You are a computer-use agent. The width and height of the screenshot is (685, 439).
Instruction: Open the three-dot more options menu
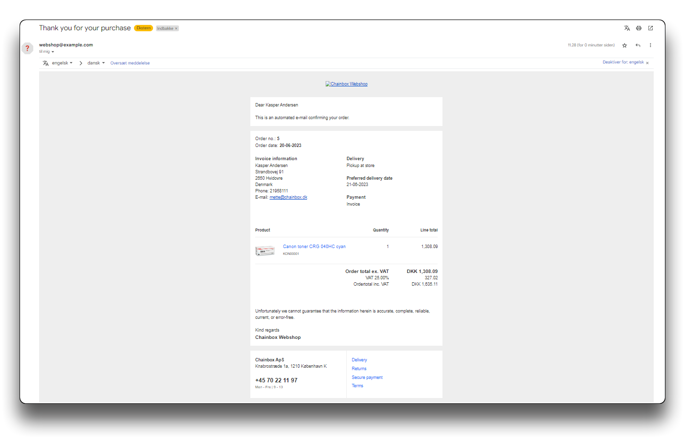(650, 45)
